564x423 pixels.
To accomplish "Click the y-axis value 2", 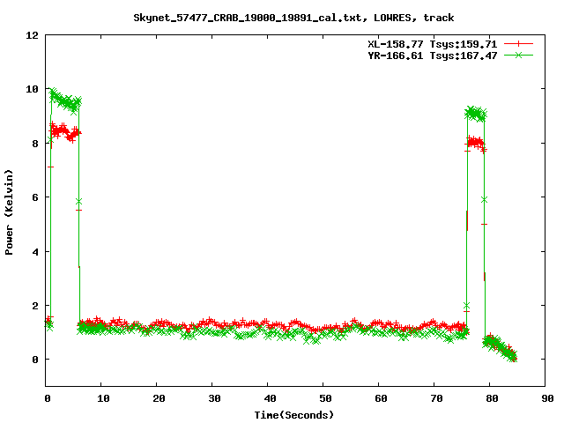I will (35, 306).
